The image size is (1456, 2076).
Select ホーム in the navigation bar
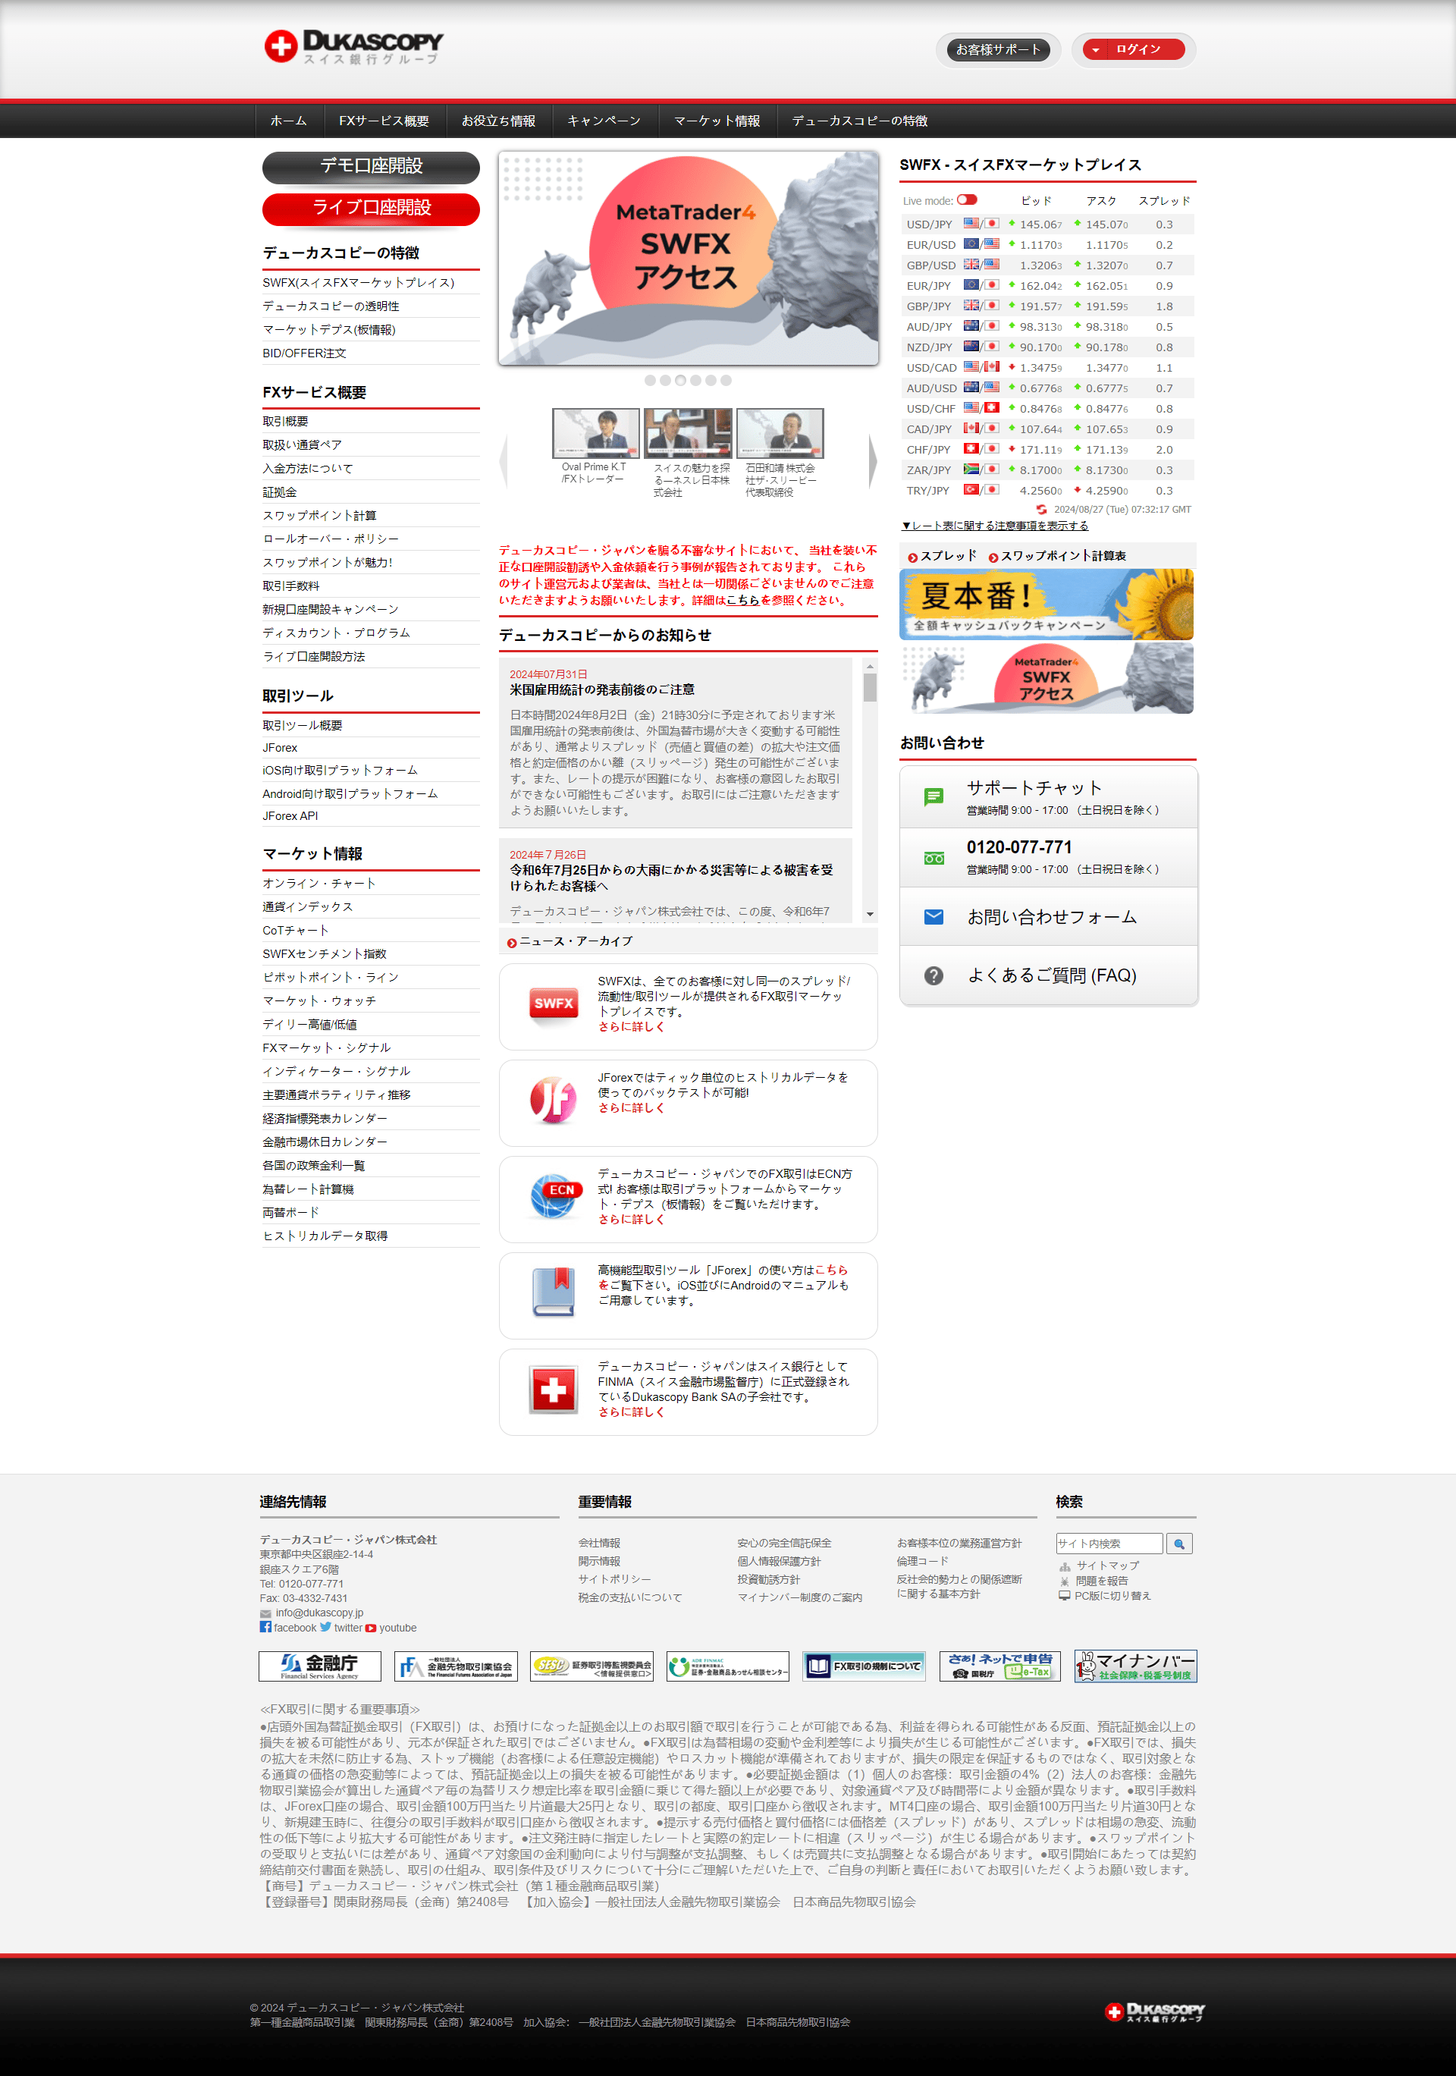point(288,121)
